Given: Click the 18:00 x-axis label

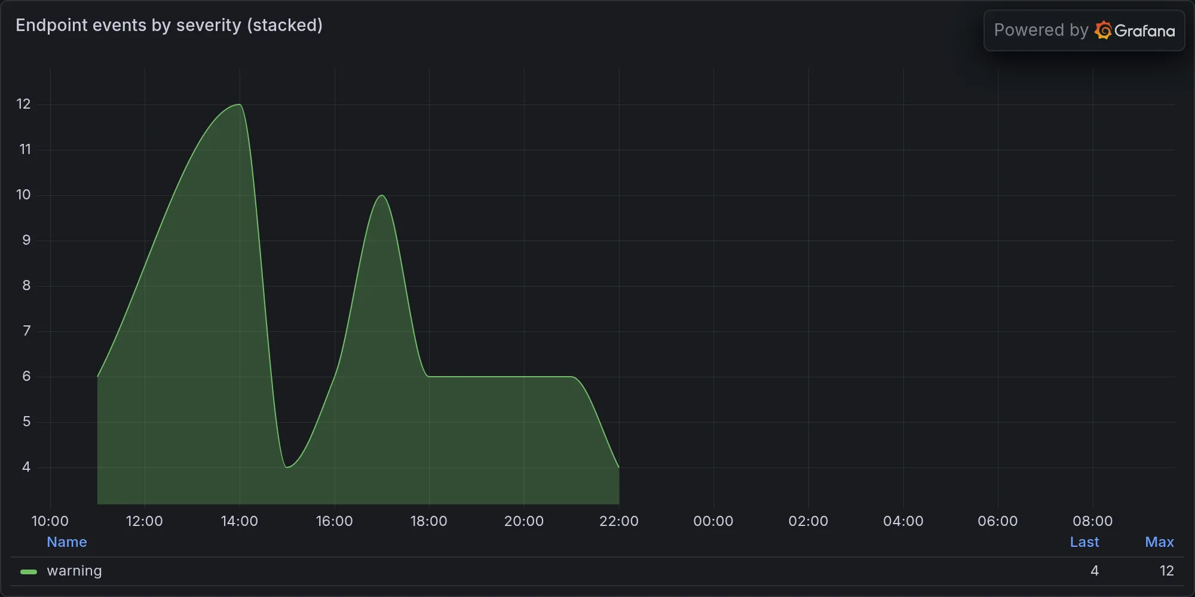Looking at the screenshot, I should tap(429, 521).
